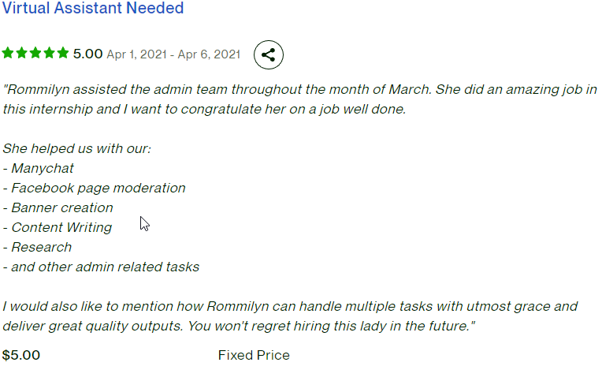Click the review's opening sentence about Rommilyn
This screenshot has height=366, width=602.
(217, 89)
